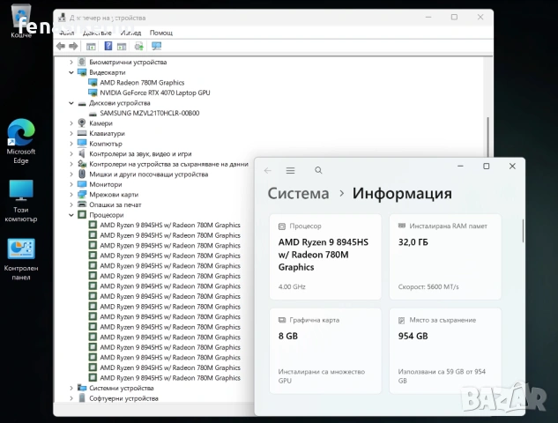This screenshot has height=423, width=558.
Task: Select Контролери за звук, видео и игри
Action: click(x=140, y=153)
